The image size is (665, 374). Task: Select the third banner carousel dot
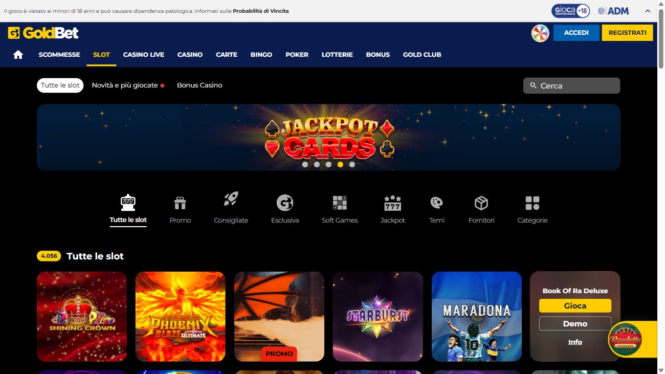pyautogui.click(x=328, y=165)
